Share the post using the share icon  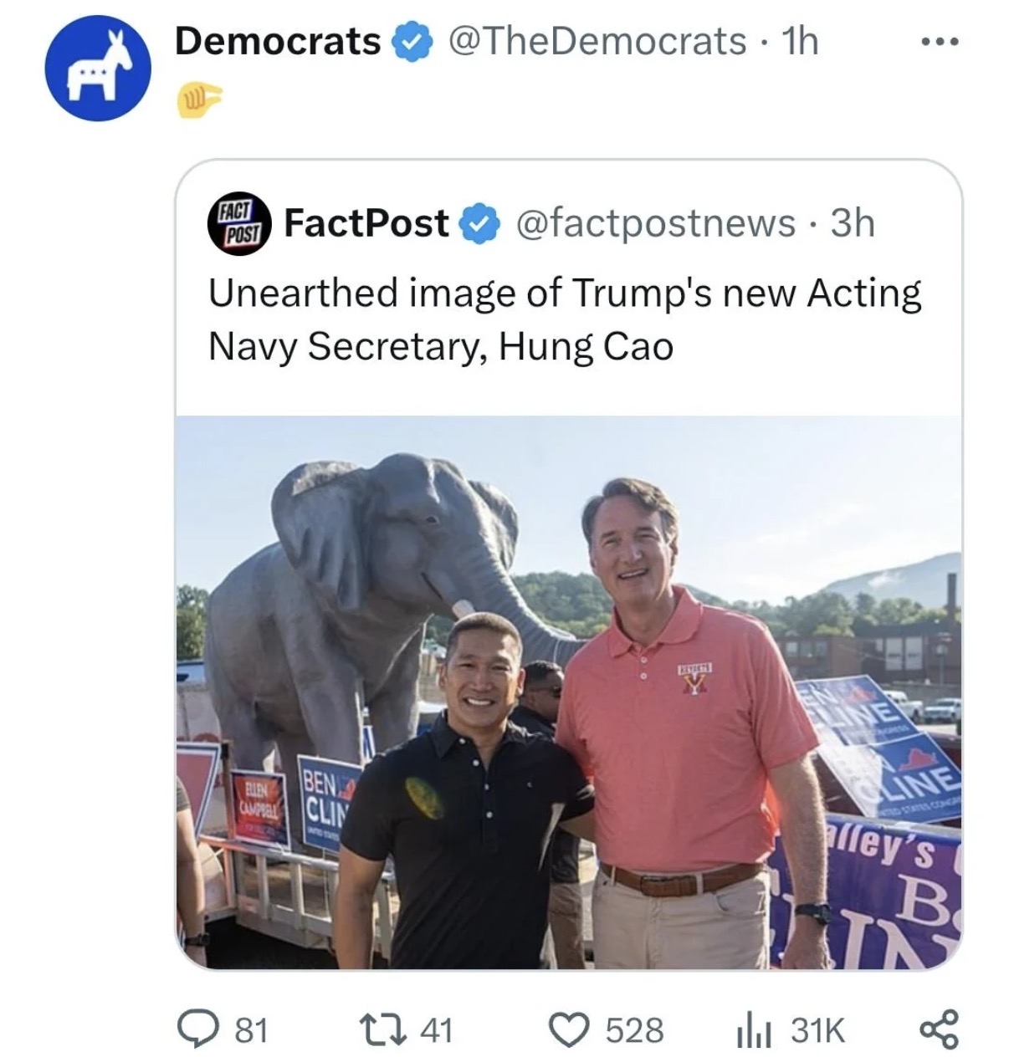click(941, 1029)
